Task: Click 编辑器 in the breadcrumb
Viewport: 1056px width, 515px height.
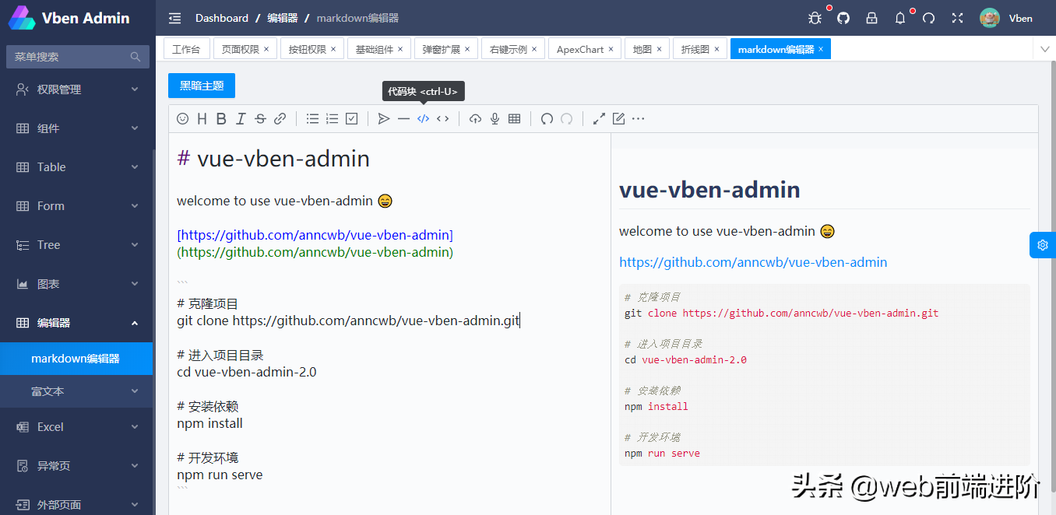Action: click(x=283, y=18)
